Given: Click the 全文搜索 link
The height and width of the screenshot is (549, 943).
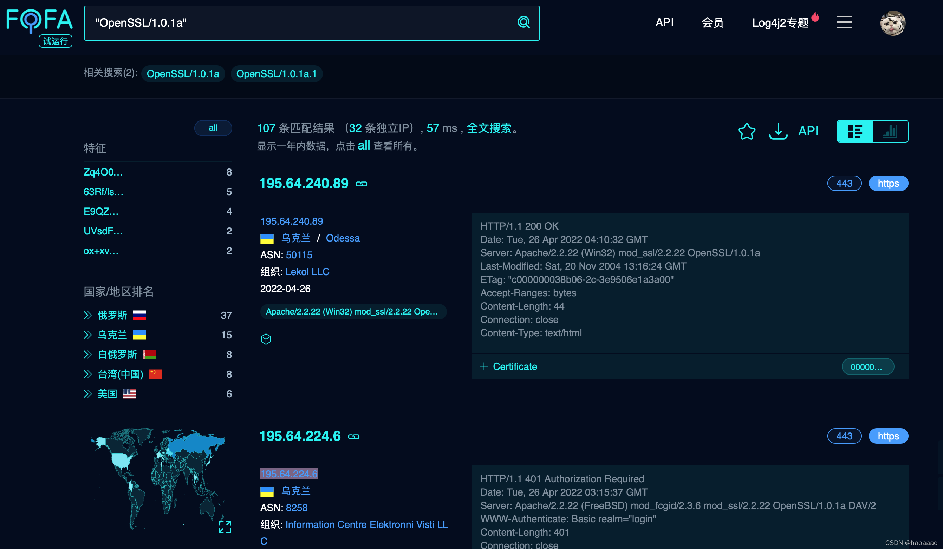Looking at the screenshot, I should [x=489, y=128].
